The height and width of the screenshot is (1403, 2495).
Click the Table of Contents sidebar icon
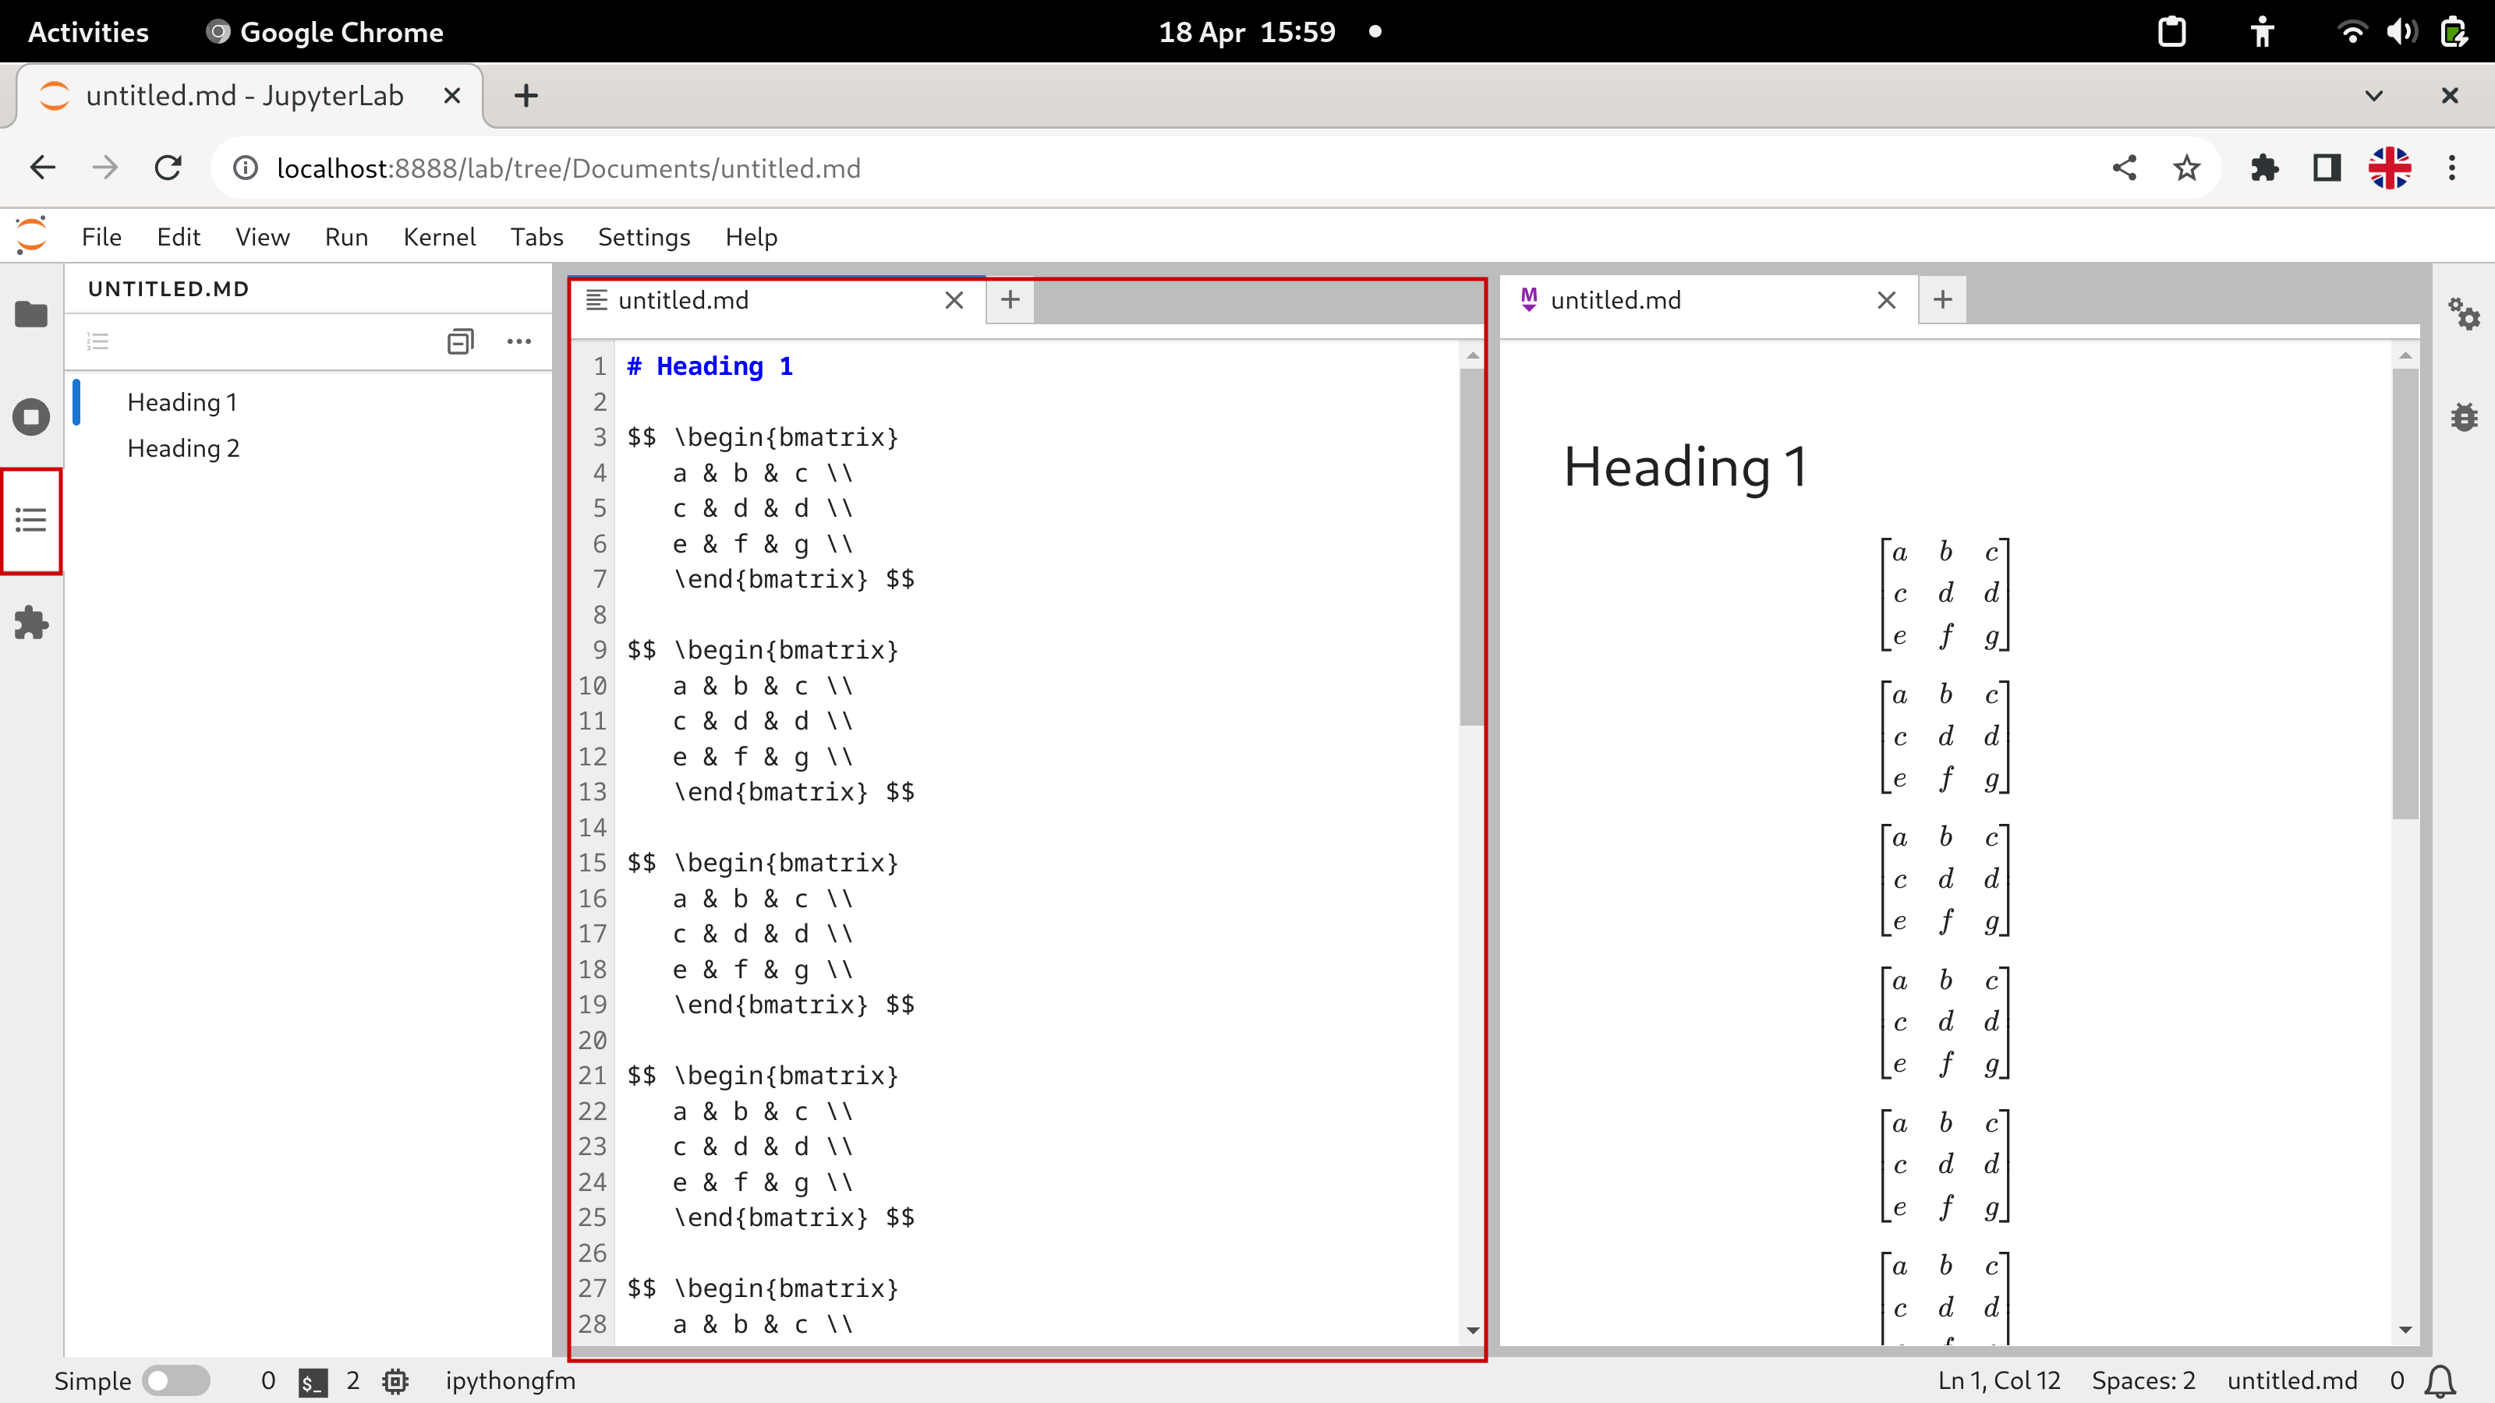[31, 521]
